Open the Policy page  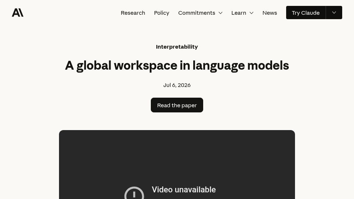(162, 13)
